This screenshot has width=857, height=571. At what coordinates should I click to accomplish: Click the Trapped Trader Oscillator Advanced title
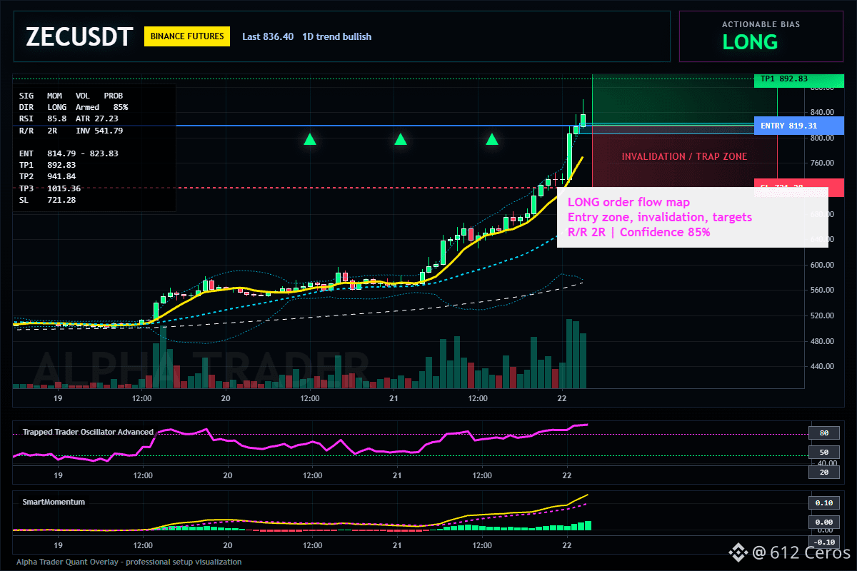(88, 432)
